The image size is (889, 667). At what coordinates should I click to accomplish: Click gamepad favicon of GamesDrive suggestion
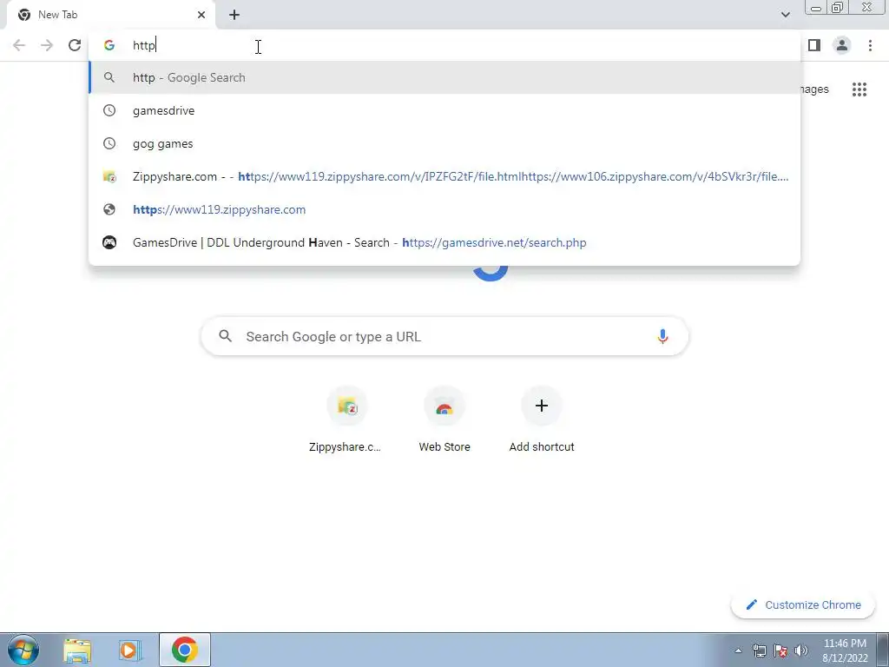tap(109, 242)
